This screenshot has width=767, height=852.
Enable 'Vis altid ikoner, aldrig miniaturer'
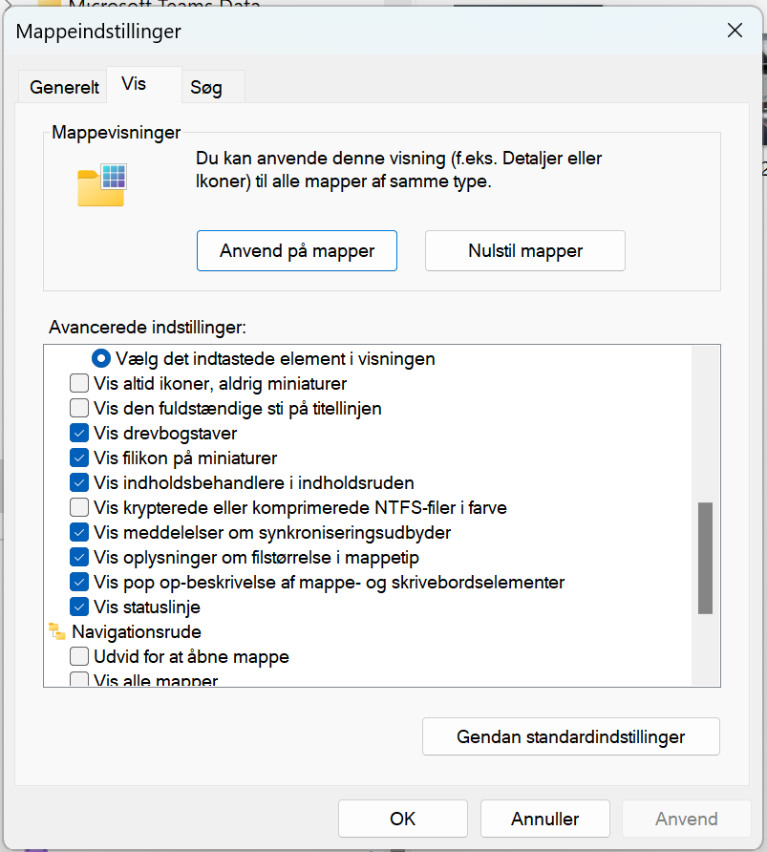(80, 384)
